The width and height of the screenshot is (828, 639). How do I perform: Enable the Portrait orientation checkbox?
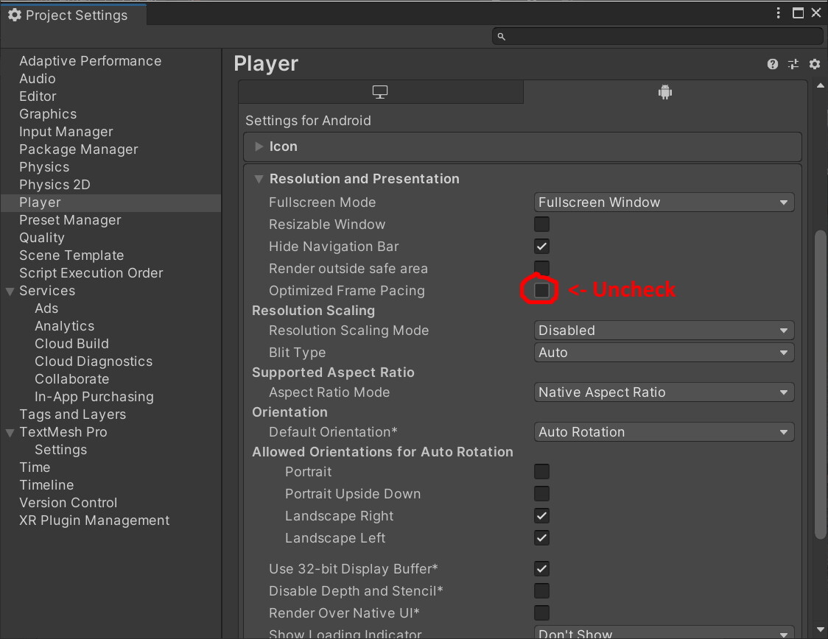[541, 471]
